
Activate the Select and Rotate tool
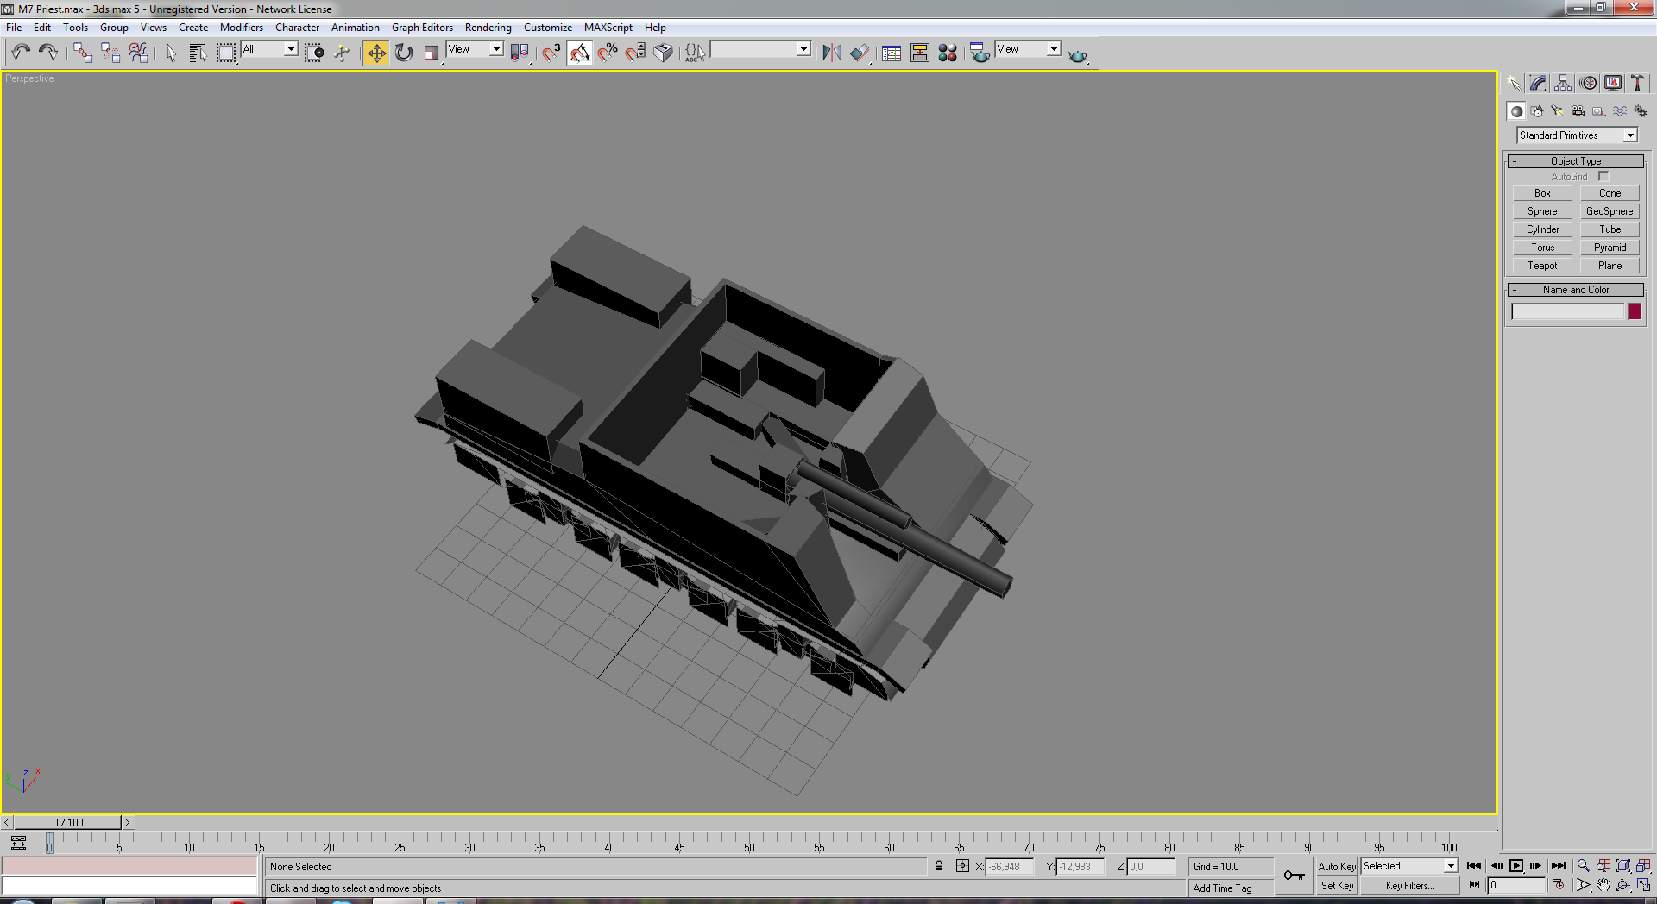404,53
